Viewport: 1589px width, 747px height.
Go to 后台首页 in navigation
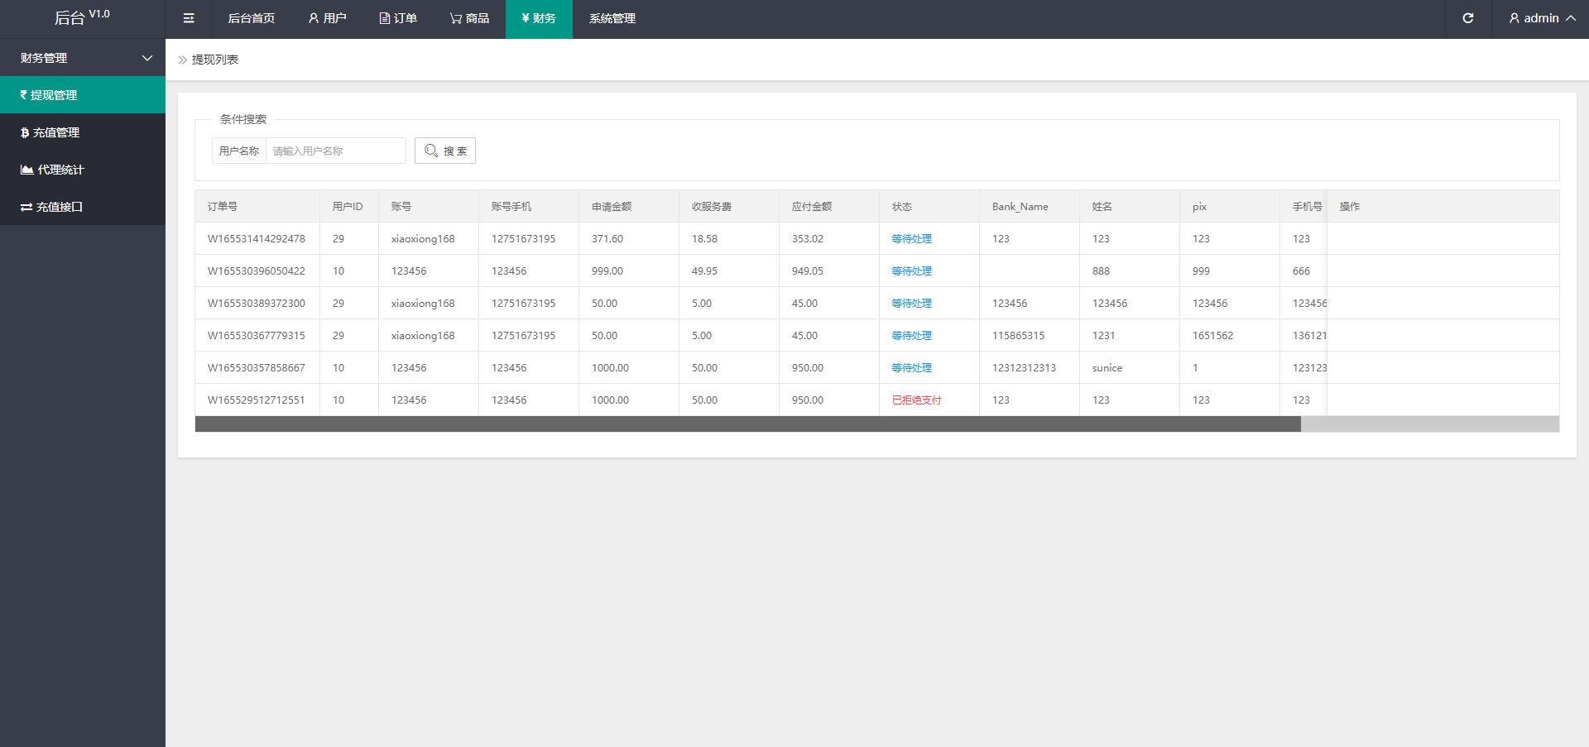[x=251, y=18]
